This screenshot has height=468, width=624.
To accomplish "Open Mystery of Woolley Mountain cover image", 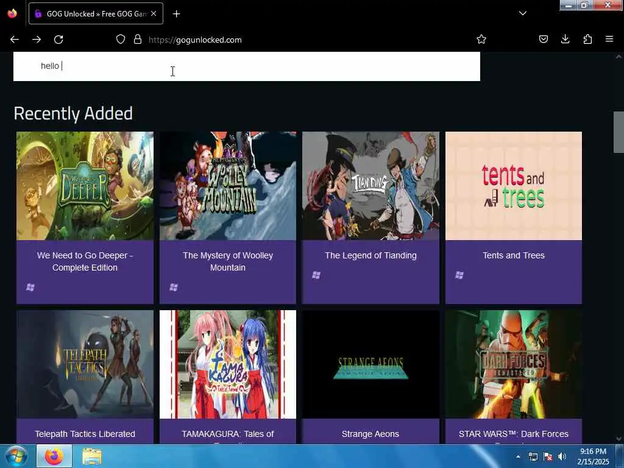I will [228, 186].
